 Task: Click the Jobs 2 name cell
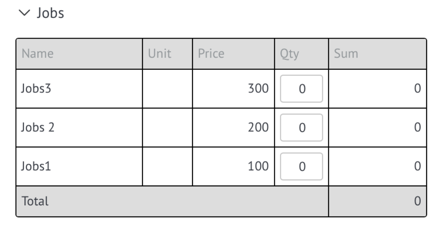pos(79,128)
